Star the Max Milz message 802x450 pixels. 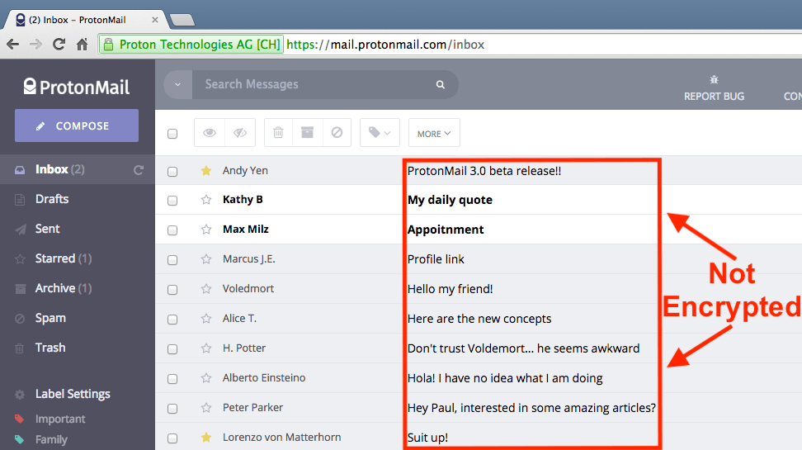(206, 230)
